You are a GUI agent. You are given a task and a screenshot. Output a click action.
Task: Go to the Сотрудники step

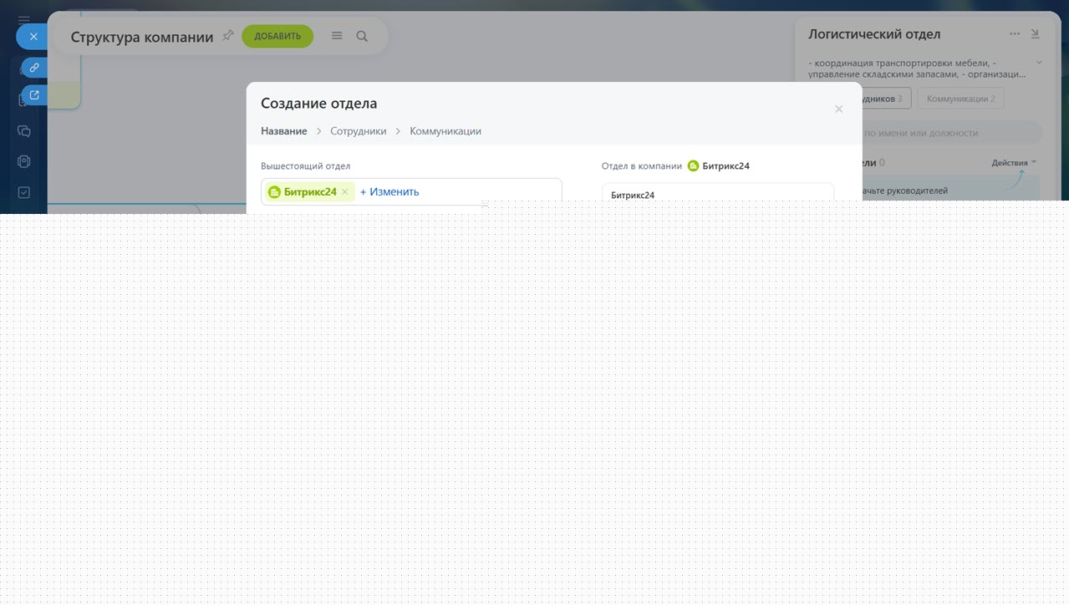tap(358, 131)
